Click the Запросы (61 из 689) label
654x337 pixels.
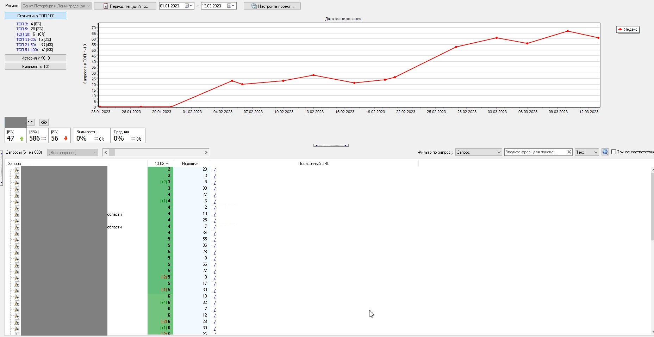pos(24,152)
